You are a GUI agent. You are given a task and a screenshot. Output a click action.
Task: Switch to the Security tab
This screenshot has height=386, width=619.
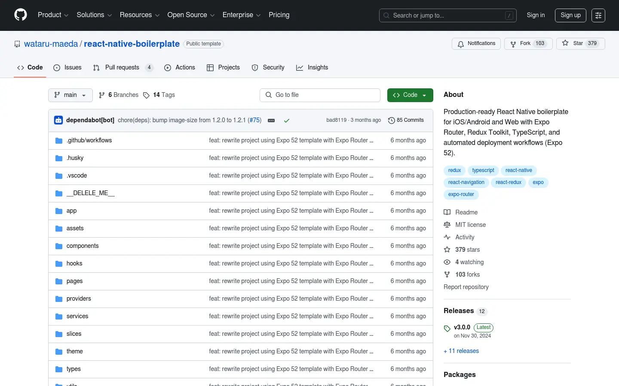268,67
